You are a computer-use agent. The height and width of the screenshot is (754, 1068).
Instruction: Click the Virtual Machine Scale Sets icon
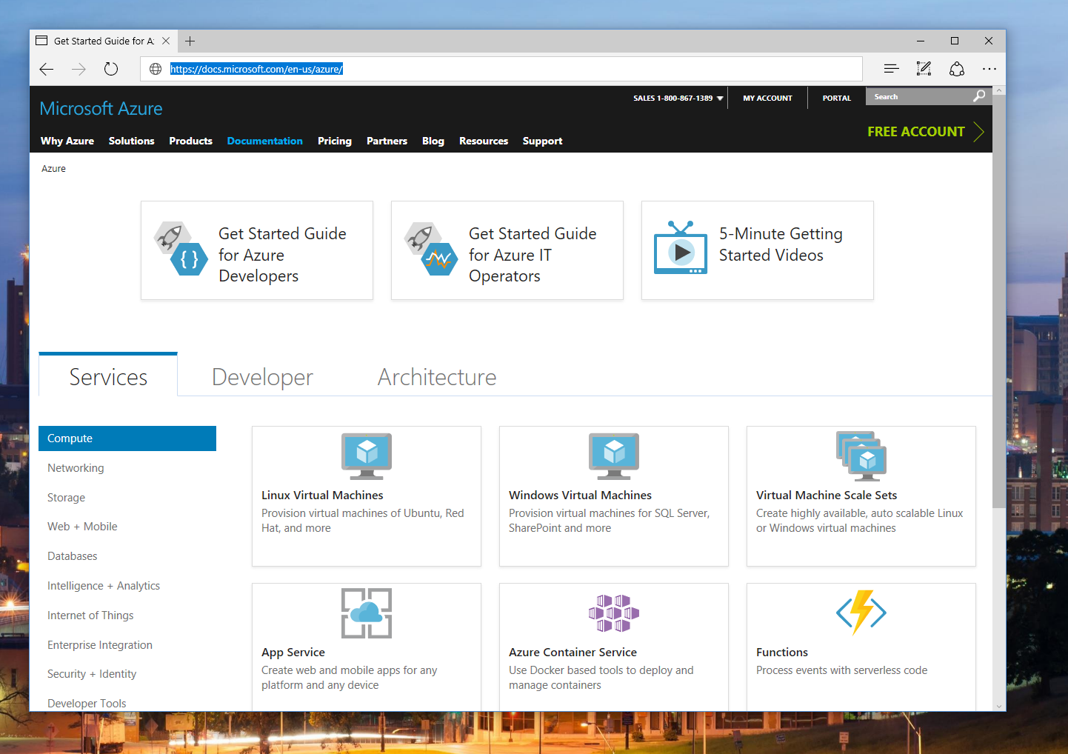point(861,456)
